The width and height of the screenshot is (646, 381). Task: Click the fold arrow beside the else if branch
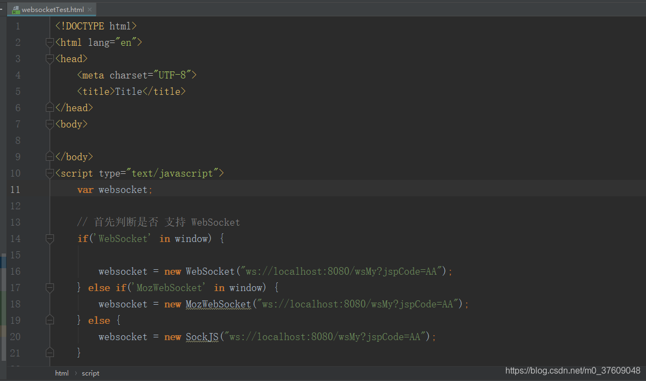[49, 288]
